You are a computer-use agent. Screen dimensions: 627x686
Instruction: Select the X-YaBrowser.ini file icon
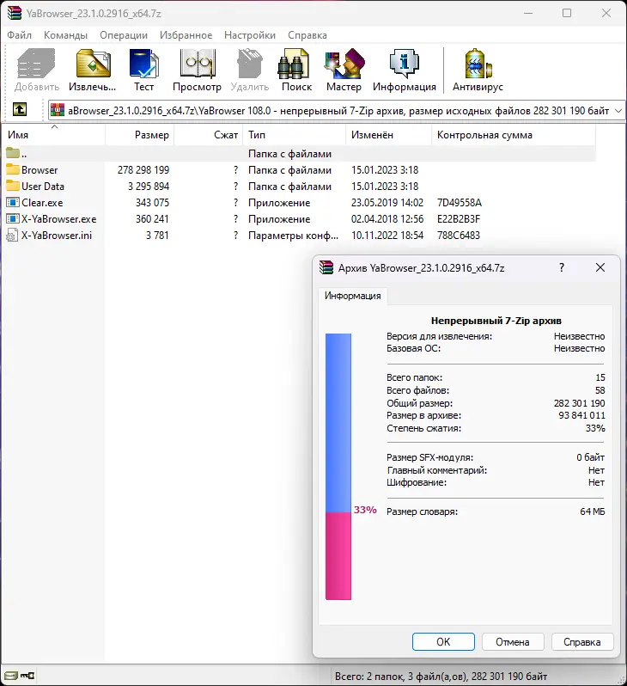point(12,236)
